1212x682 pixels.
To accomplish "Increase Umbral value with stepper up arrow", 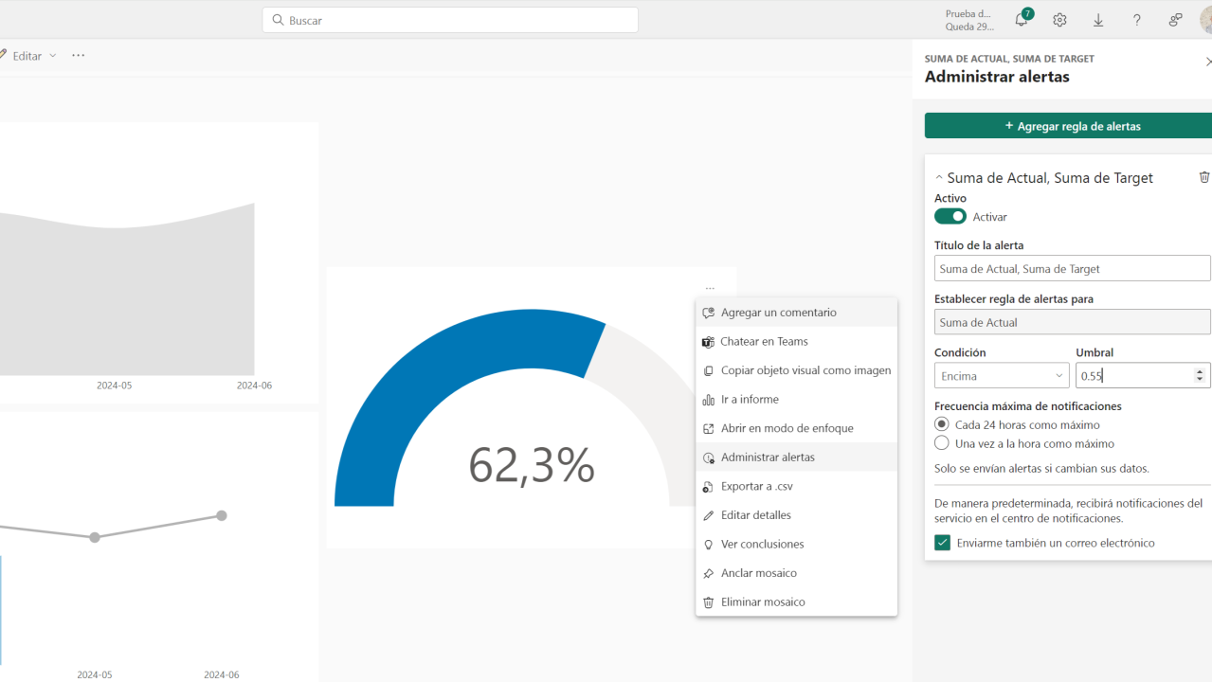I will (x=1200, y=371).
